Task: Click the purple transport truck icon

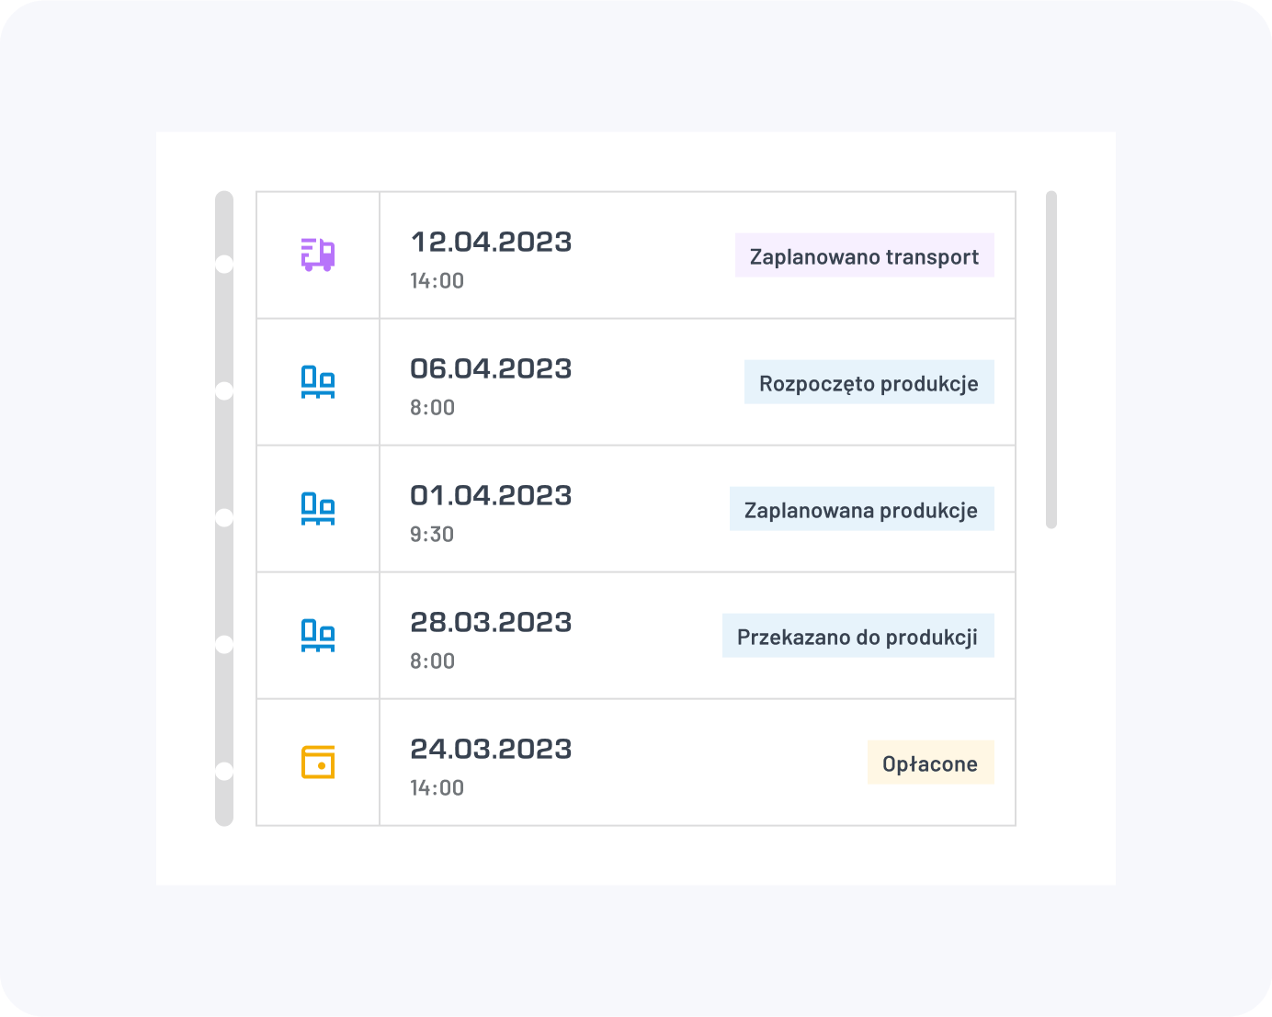Action: coord(318,254)
